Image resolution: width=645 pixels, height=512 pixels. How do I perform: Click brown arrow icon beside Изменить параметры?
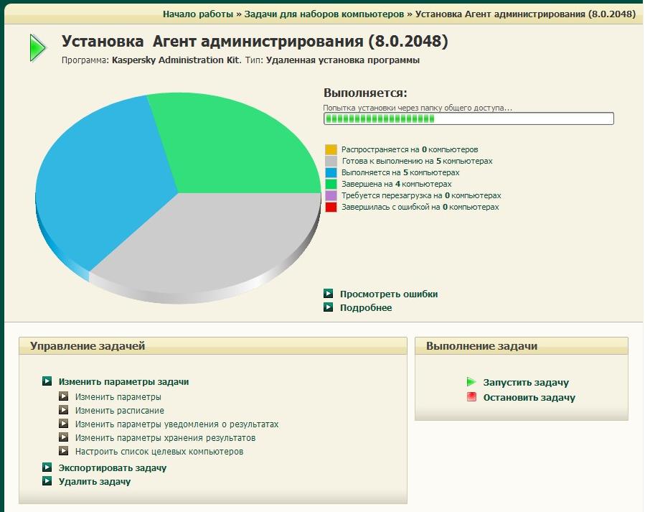tap(63, 396)
